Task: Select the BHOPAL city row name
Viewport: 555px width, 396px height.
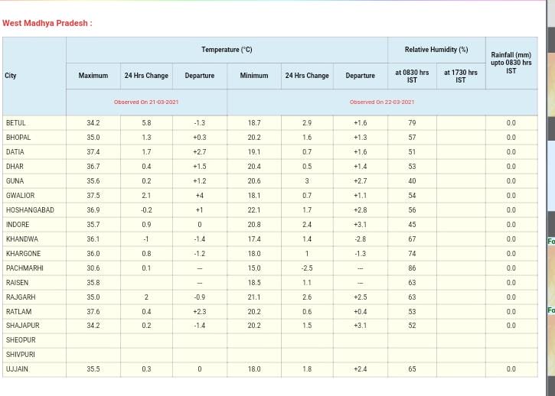Action: 18,138
